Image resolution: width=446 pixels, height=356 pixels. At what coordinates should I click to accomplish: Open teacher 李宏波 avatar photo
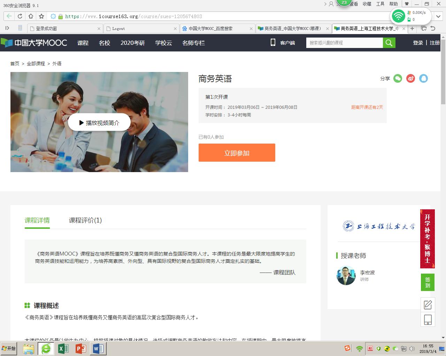click(346, 276)
